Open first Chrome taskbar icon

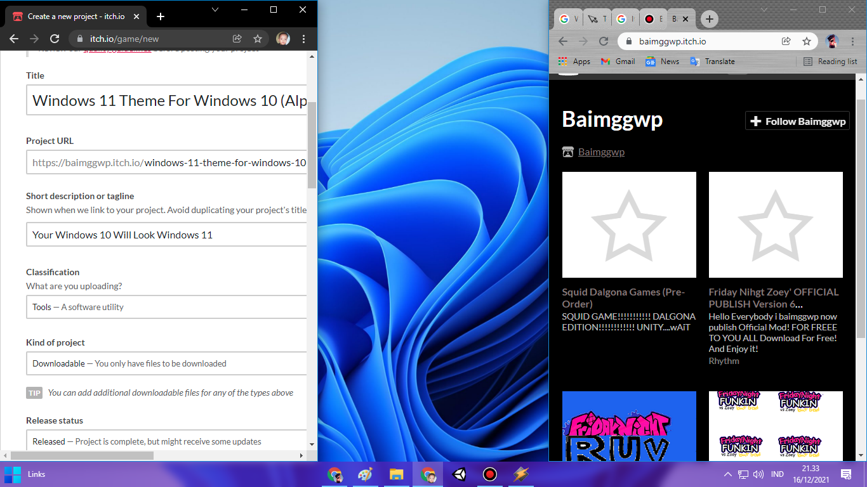[x=334, y=474]
